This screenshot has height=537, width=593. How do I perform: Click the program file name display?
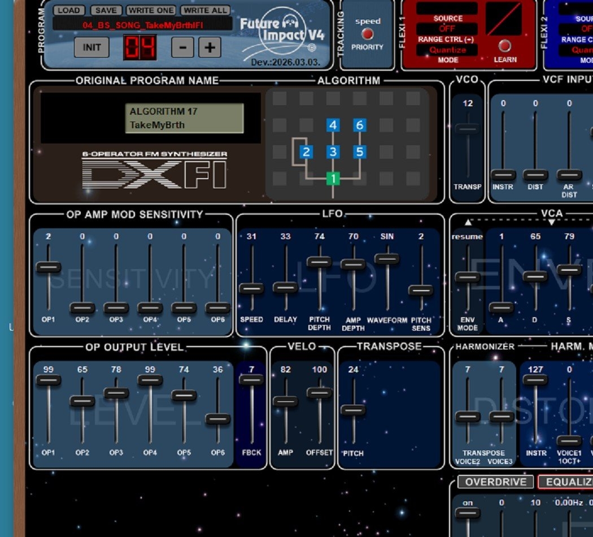click(x=142, y=25)
